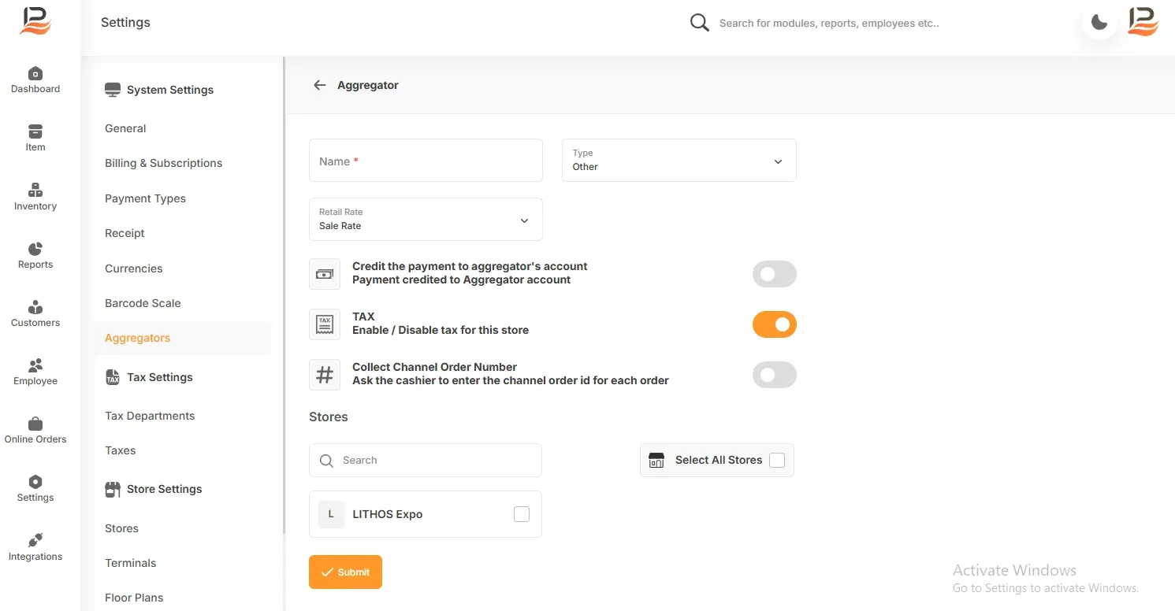Toggle dark mode moon icon

(1099, 22)
